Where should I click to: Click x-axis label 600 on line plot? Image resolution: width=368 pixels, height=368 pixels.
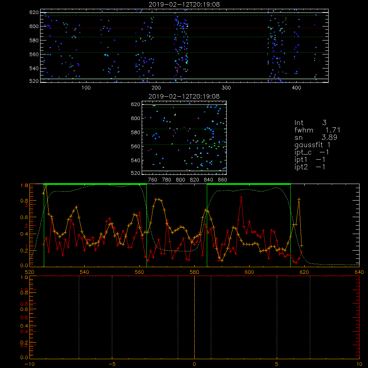coord(249,272)
